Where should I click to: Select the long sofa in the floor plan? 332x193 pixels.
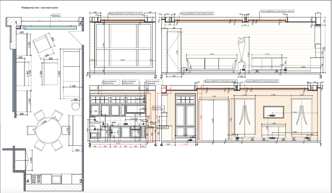point(70,73)
